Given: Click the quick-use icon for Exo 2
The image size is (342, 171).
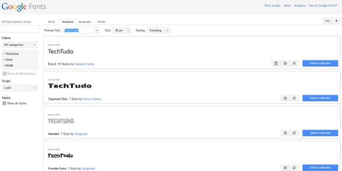Looking at the screenshot, I should click(285, 63).
